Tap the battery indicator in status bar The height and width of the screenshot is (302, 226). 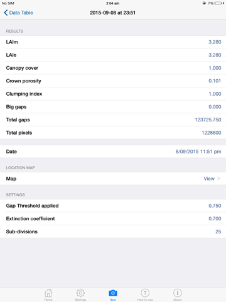218,3
